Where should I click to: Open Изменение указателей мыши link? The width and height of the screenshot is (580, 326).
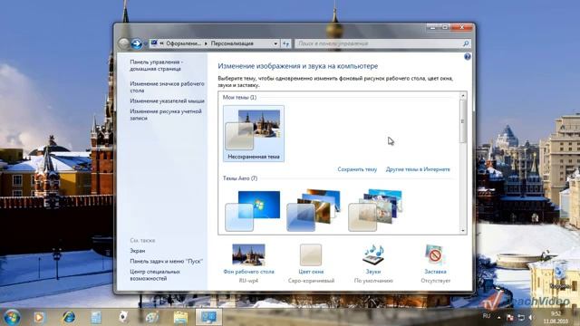pyautogui.click(x=167, y=101)
